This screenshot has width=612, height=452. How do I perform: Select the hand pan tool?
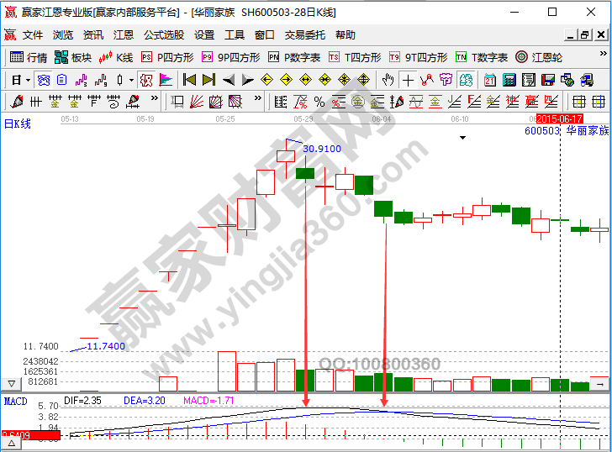[x=388, y=80]
